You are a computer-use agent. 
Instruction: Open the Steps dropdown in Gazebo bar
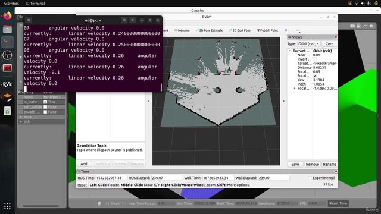click(118, 203)
